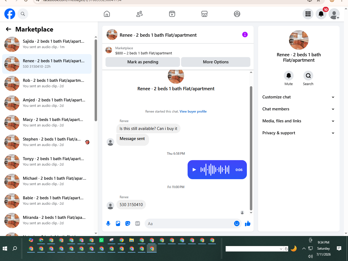Screen dimensions: 348x261
Task: Open notifications bell with 10 badge
Action: 321,14
